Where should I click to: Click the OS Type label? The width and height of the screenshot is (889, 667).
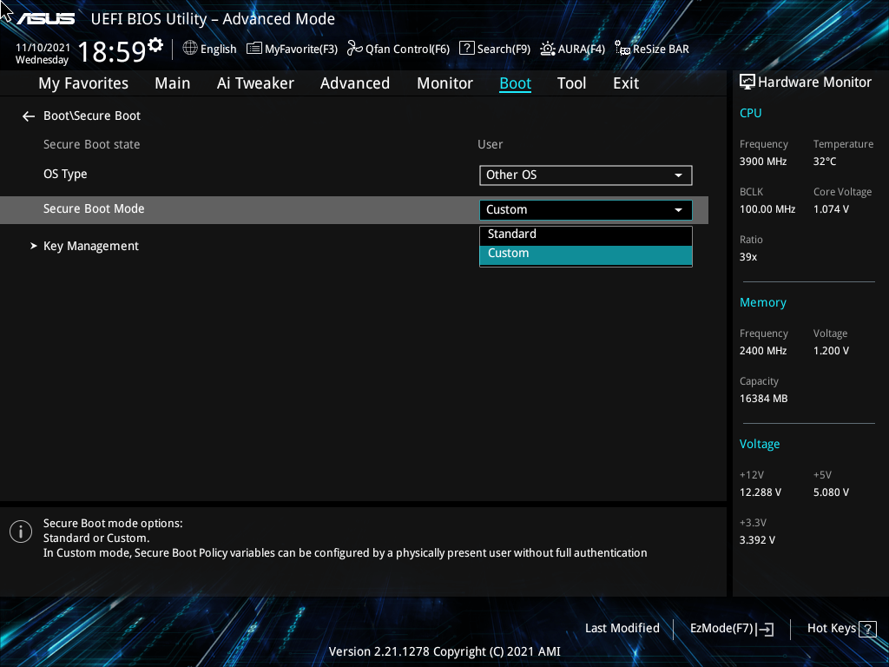65,175
